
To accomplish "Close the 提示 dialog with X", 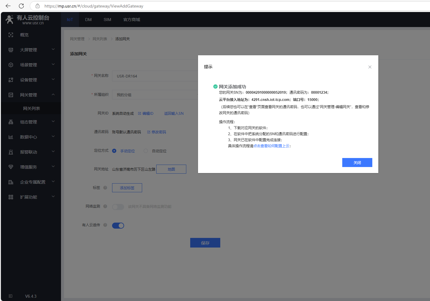I will click(x=370, y=67).
